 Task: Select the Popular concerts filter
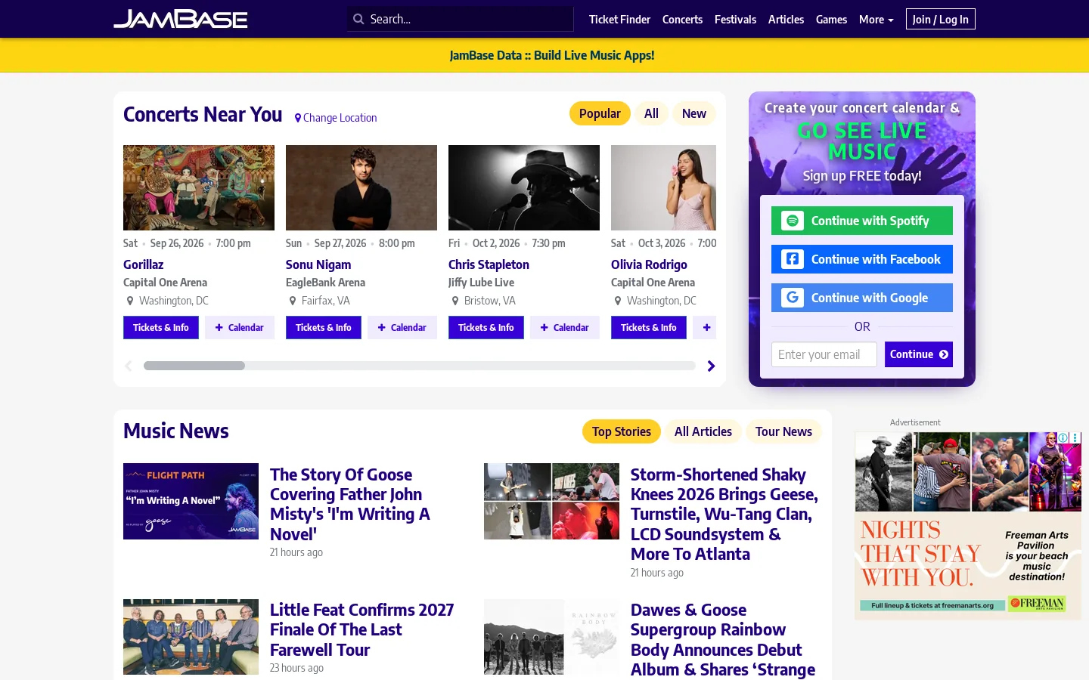pyautogui.click(x=600, y=113)
